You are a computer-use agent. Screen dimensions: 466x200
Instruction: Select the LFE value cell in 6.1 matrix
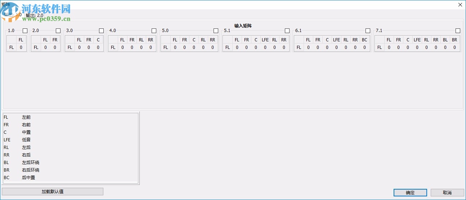coord(336,47)
